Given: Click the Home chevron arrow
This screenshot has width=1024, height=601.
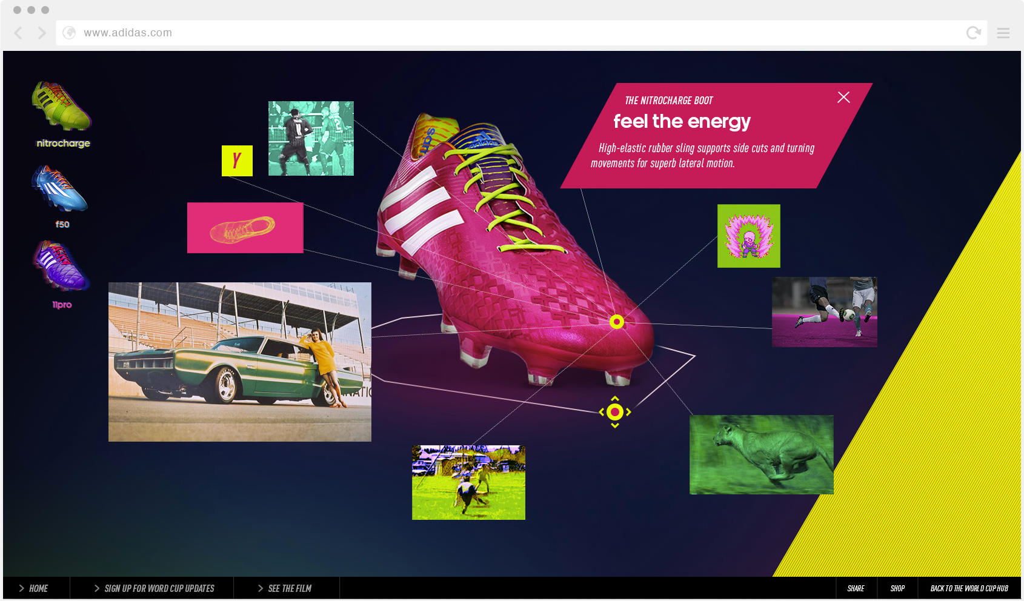Looking at the screenshot, I should click(22, 588).
